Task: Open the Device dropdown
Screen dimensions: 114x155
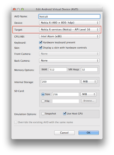Action: pos(69,23)
